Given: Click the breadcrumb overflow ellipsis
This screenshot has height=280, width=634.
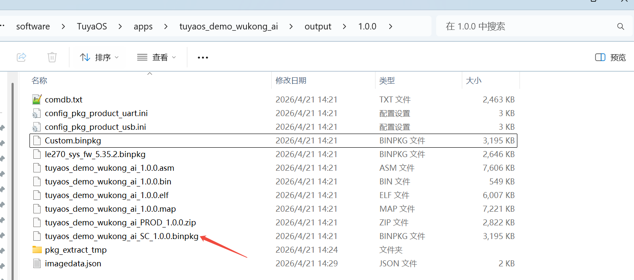Looking at the screenshot, I should [2, 26].
